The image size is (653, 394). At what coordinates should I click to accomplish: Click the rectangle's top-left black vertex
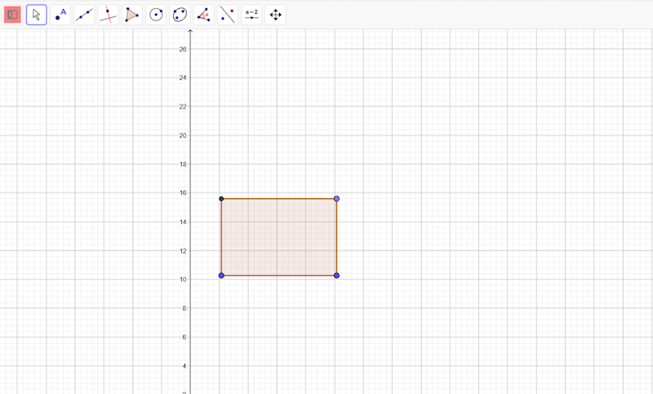[221, 199]
